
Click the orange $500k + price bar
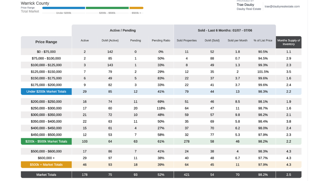click(x=136, y=8)
